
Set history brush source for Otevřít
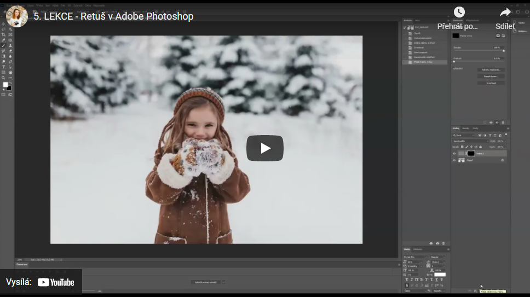[x=405, y=33]
